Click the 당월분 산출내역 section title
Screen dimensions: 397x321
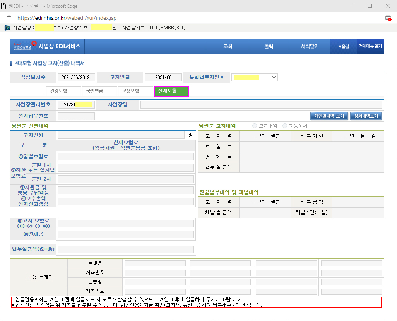[x=30, y=126]
